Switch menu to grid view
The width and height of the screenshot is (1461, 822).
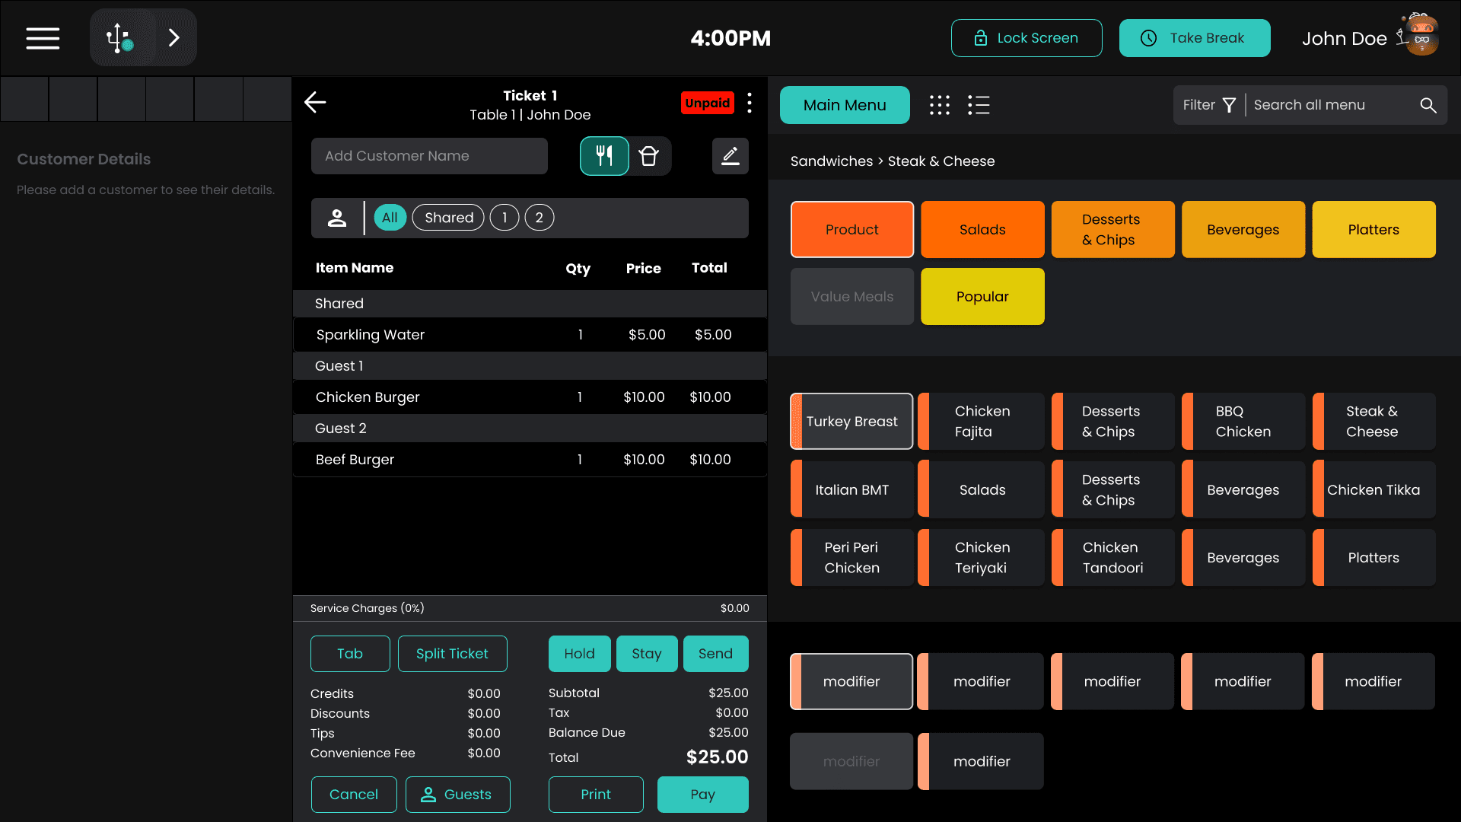pyautogui.click(x=939, y=105)
